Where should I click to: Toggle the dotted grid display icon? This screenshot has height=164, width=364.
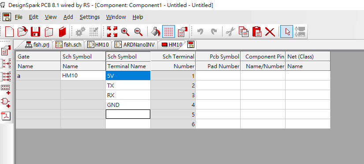click(x=168, y=32)
